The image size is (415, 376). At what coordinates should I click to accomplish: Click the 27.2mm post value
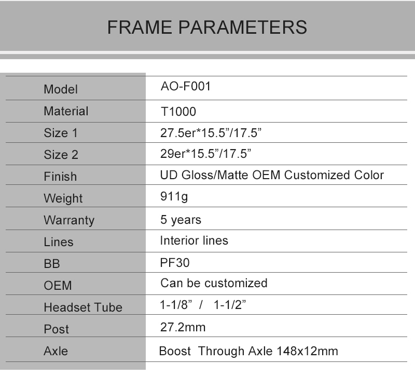[x=183, y=327]
